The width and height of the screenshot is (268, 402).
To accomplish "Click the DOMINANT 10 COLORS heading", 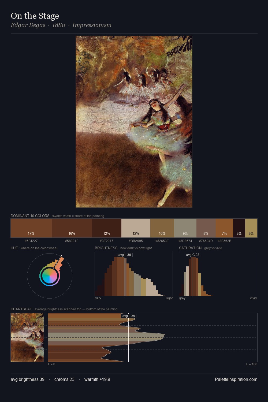I will 30,216.
